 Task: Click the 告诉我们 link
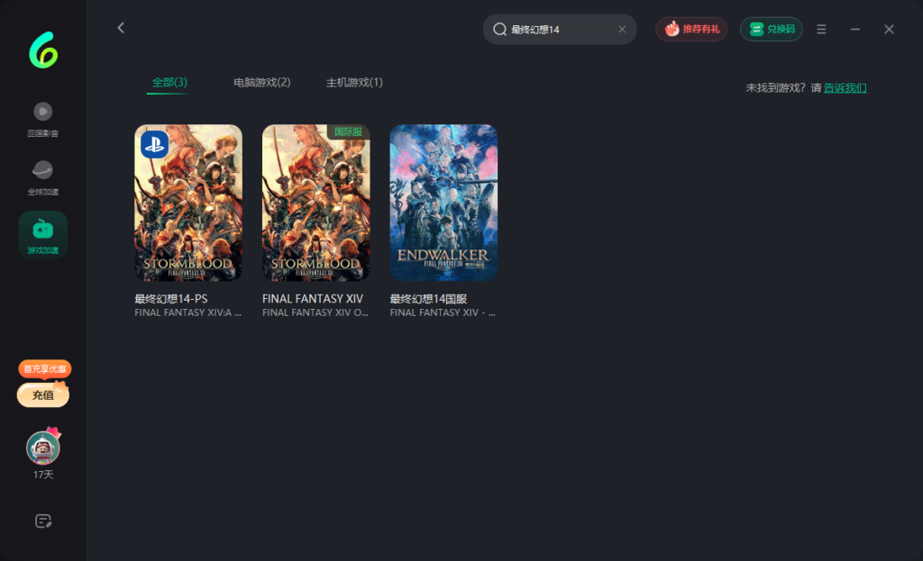(x=845, y=88)
